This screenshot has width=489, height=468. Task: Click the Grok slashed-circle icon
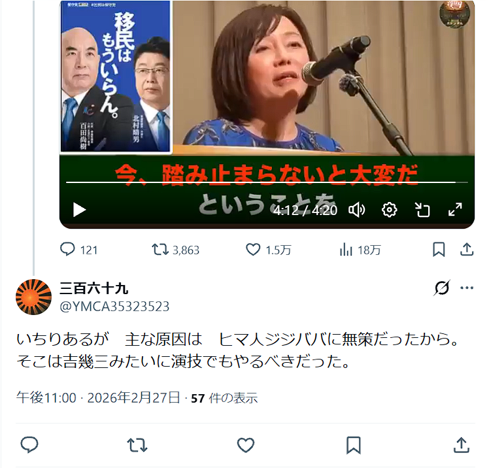(441, 288)
